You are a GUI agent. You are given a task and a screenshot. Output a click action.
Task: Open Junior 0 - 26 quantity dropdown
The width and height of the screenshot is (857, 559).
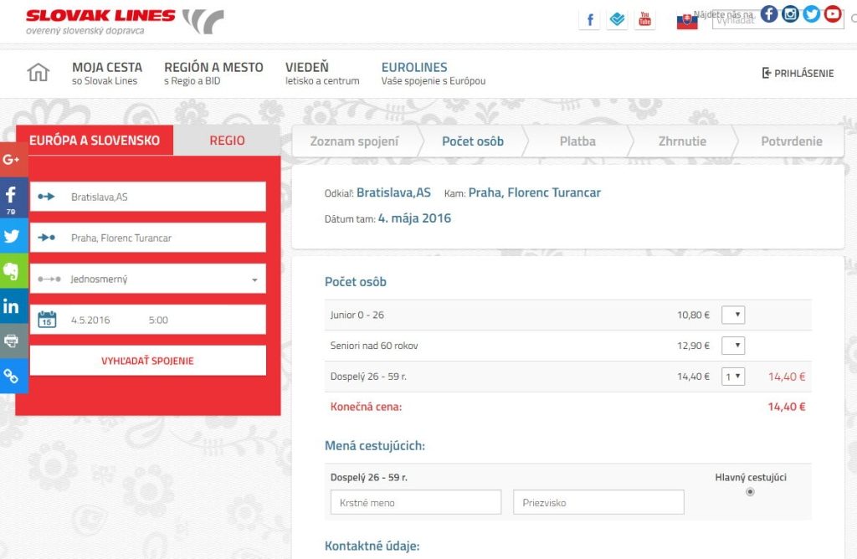(733, 315)
